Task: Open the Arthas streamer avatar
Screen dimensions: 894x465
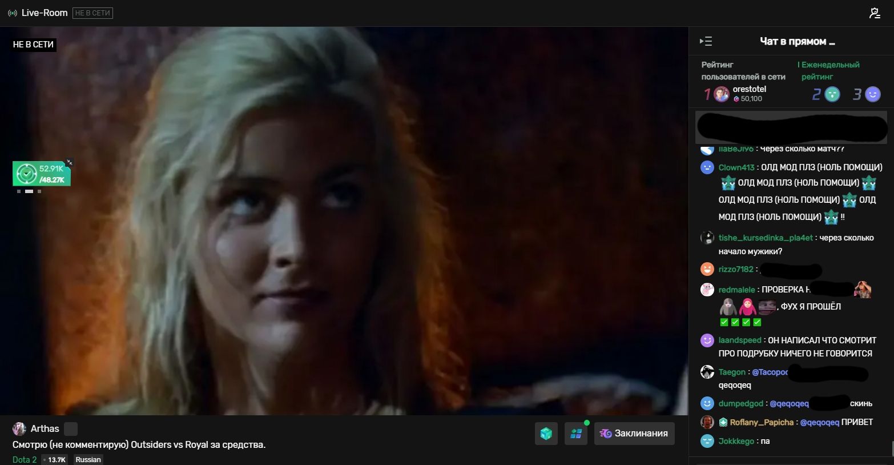Action: pos(19,428)
